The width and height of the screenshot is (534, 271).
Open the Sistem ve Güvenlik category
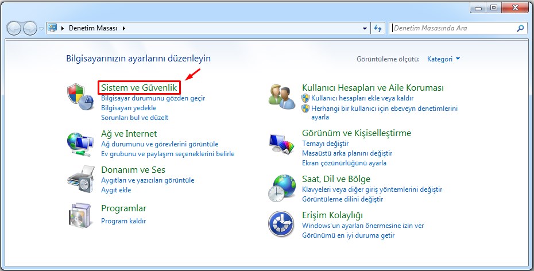(x=139, y=88)
